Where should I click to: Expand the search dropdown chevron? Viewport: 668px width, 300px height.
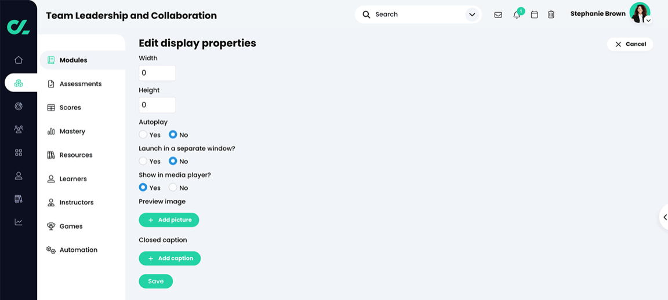(472, 14)
